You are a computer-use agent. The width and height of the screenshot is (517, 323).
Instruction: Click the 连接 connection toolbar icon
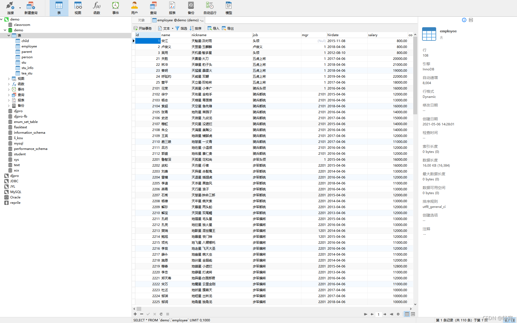11,8
